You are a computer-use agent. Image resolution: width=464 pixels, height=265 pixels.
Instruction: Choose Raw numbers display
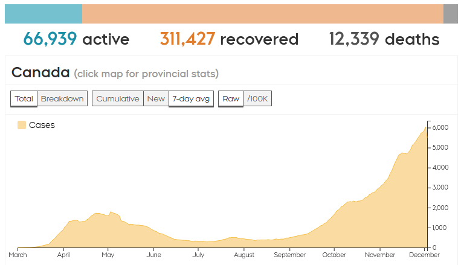pos(230,98)
